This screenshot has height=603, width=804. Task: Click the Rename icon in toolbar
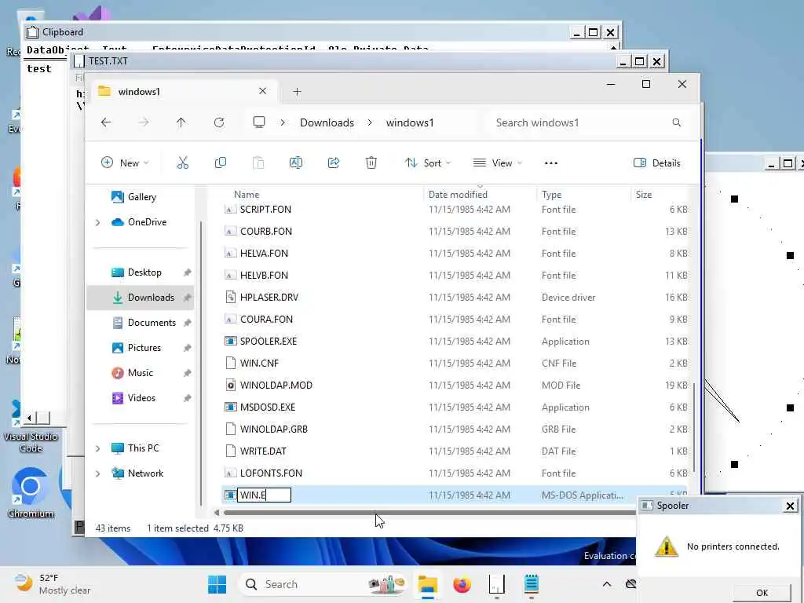point(296,163)
